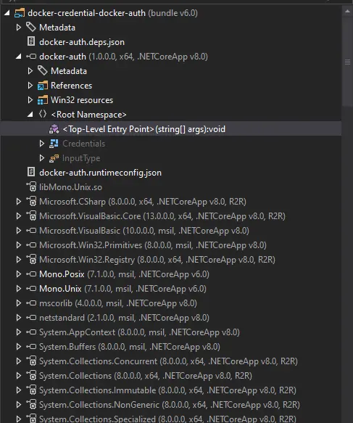Select docker-auth.runtimeconfig.json
The image size is (353, 423).
[100, 173]
